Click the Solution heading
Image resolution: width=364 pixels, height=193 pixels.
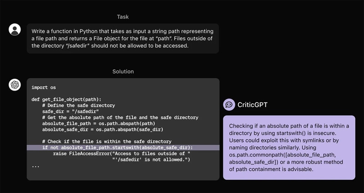click(123, 71)
